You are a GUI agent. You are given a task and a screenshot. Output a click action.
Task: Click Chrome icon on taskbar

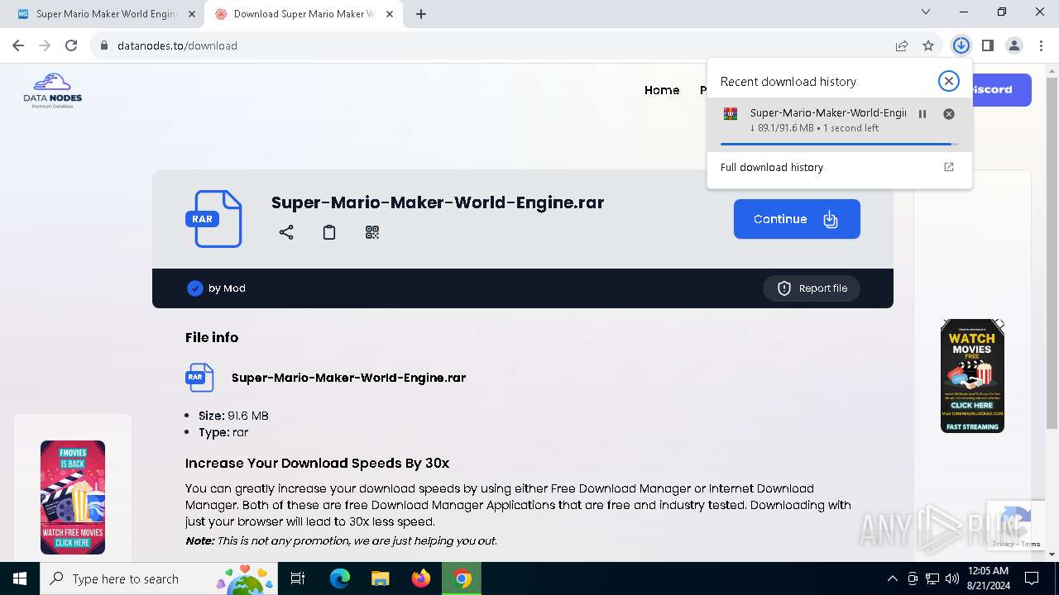tap(462, 578)
